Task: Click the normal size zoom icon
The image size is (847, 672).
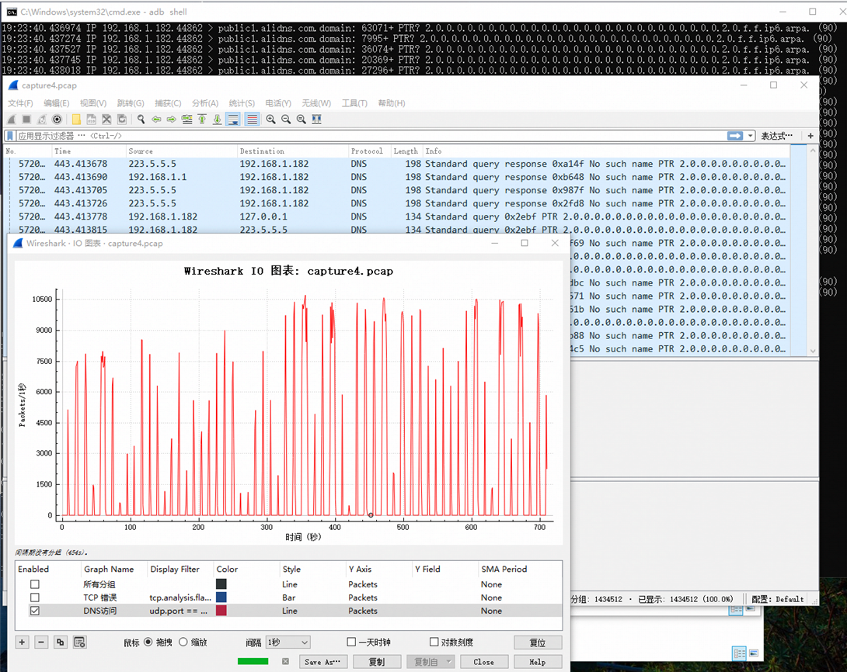Action: (x=301, y=120)
